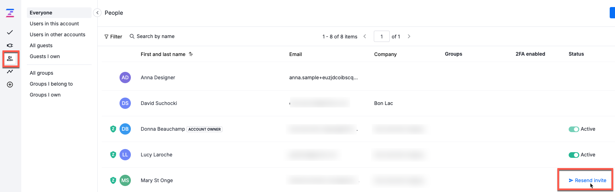Screen dimensions: 615x192
Task: Click the 2FA enabled column header
Action: (x=530, y=54)
